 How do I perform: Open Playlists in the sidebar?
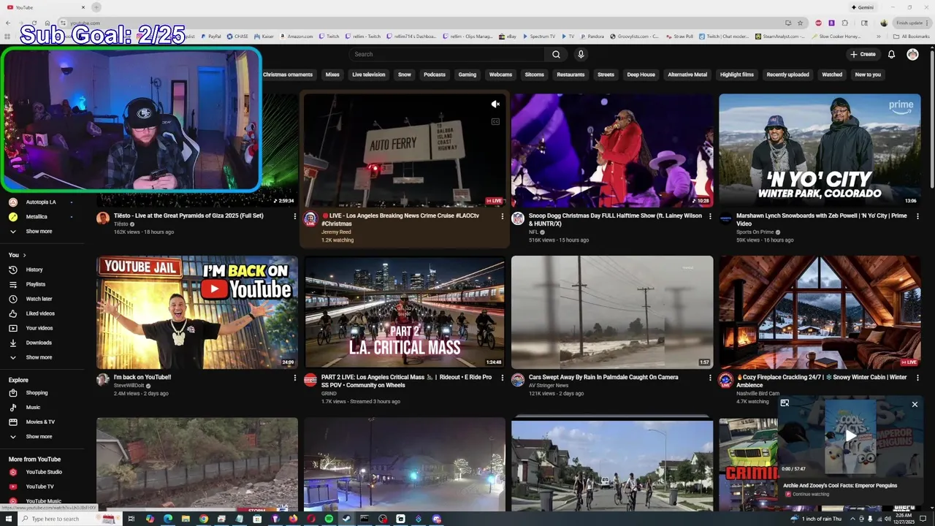click(x=42, y=284)
